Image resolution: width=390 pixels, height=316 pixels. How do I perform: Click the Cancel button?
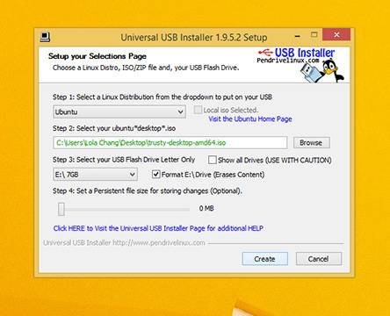[318, 259]
